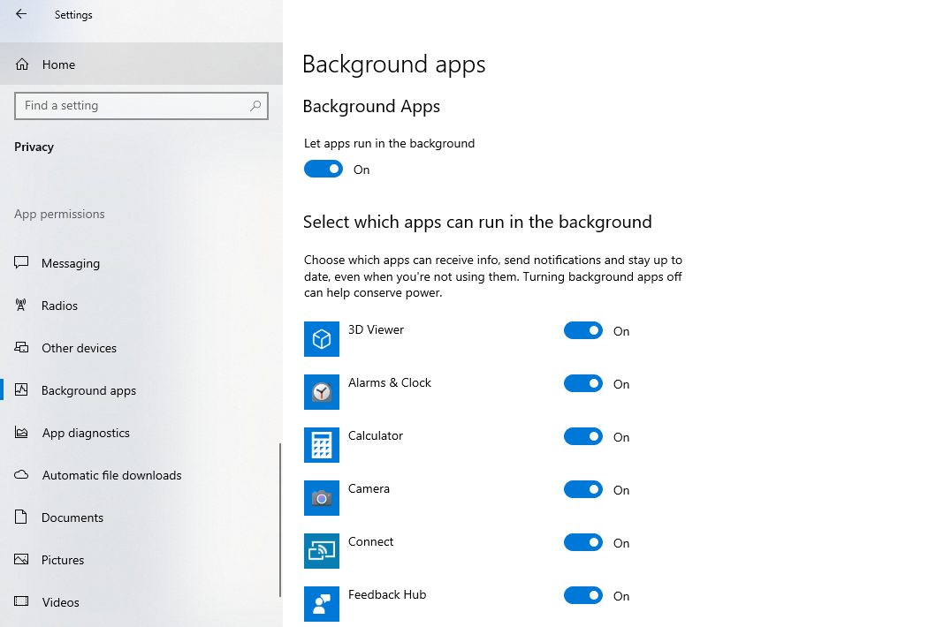Viewport: 944px width, 627px height.
Task: Select Documents privacy settings
Action: [141, 517]
